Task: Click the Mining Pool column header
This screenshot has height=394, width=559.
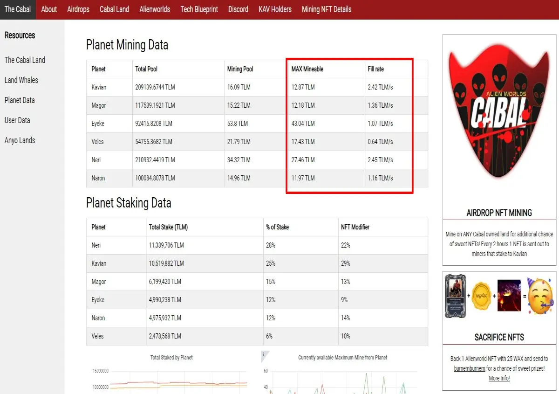Action: click(x=240, y=69)
